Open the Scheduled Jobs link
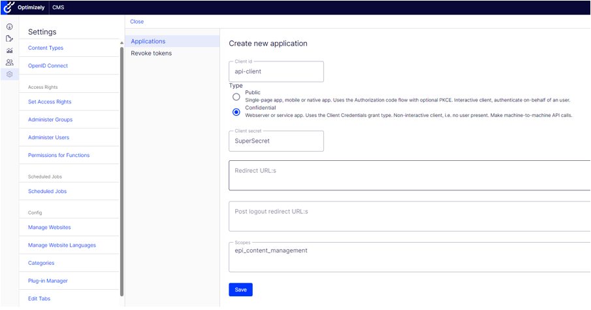This screenshot has height=310, width=591. (x=47, y=192)
